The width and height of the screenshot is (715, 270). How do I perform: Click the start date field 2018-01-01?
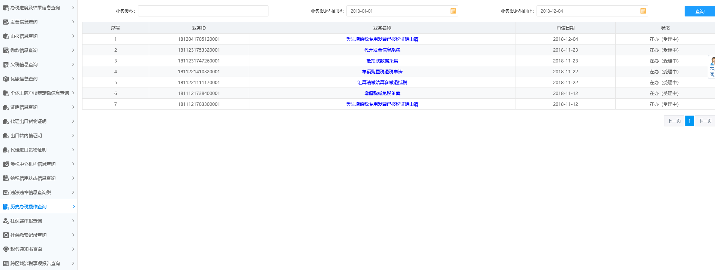coord(402,11)
